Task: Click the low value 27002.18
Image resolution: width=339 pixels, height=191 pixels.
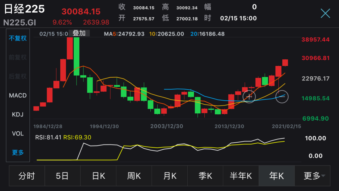Action: click(x=187, y=19)
